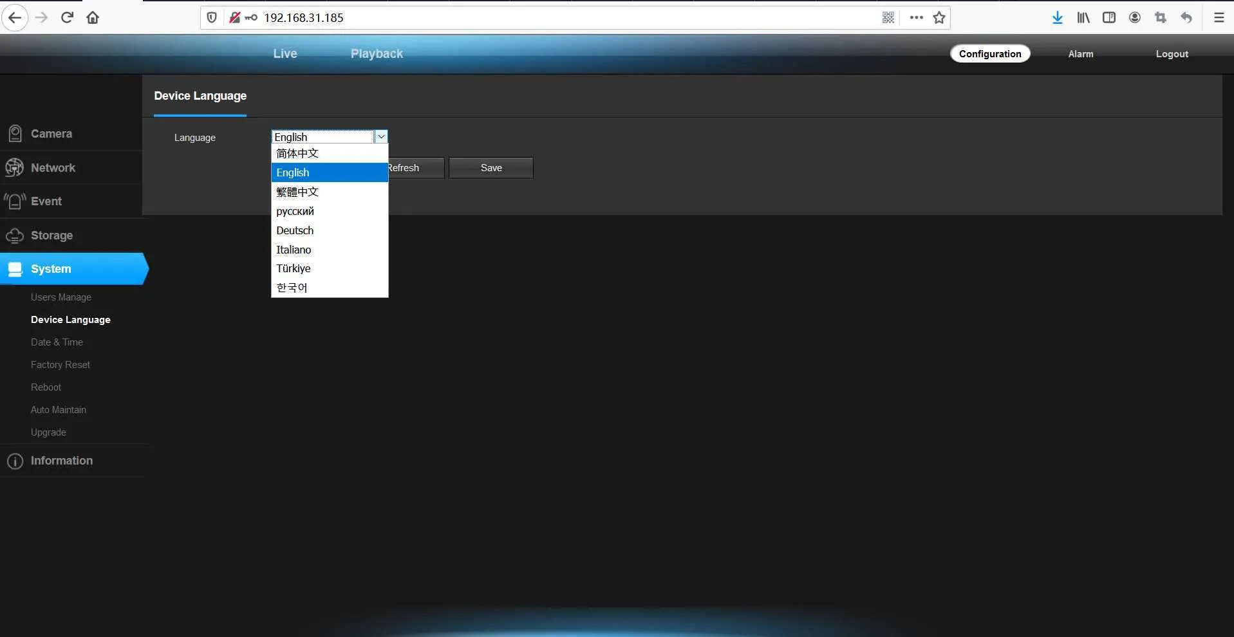Open Date & Time settings

click(57, 342)
